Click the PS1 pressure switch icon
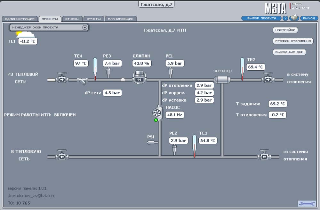 coord(152,142)
